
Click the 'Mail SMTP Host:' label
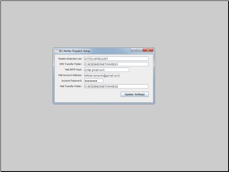coord(74,69)
